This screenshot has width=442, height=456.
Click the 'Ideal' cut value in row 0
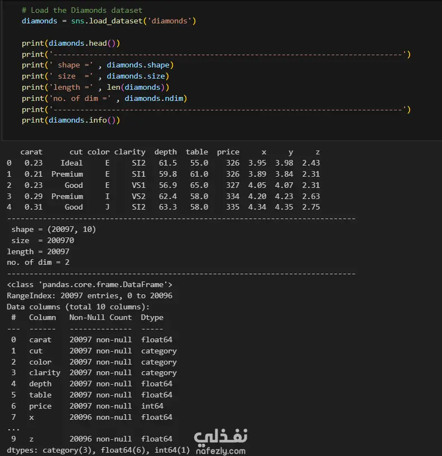(x=71, y=163)
